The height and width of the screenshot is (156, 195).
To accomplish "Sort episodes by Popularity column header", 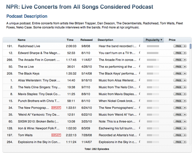I will pyautogui.click(x=153, y=40).
